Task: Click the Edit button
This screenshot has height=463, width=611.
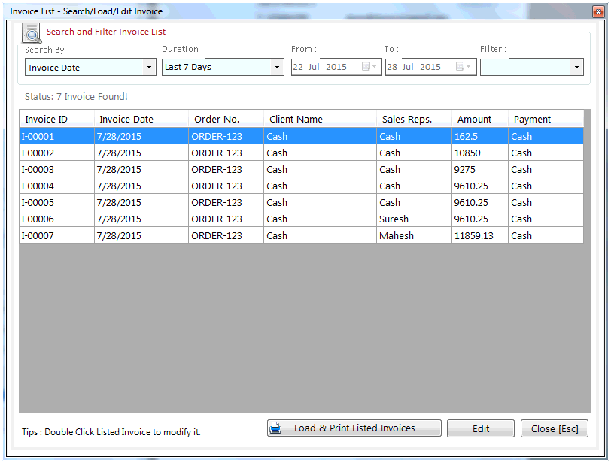Action: (x=480, y=428)
